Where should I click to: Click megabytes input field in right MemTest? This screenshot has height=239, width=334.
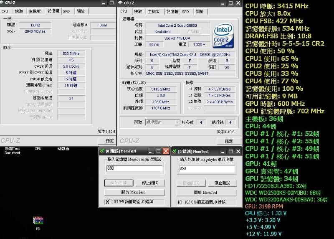click(x=207, y=169)
